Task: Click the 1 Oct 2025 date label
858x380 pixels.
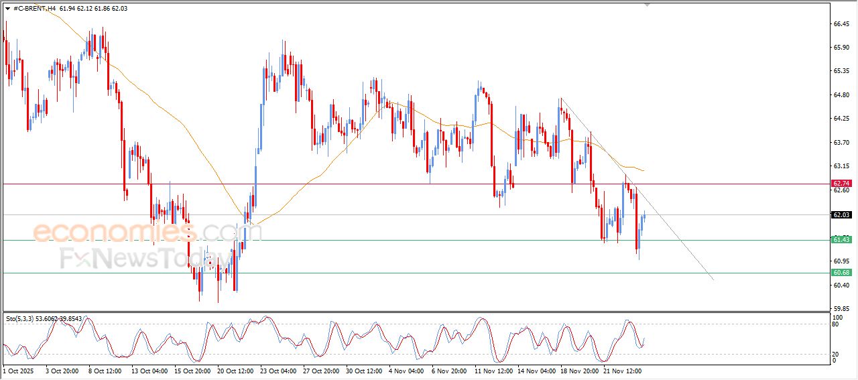Action: click(20, 370)
